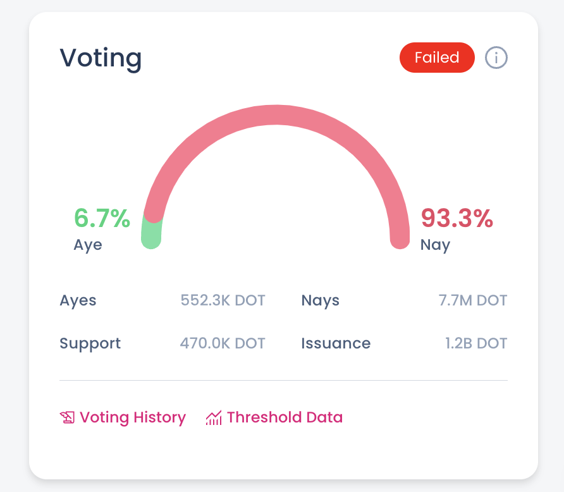Click the Voting History icon

(x=67, y=417)
